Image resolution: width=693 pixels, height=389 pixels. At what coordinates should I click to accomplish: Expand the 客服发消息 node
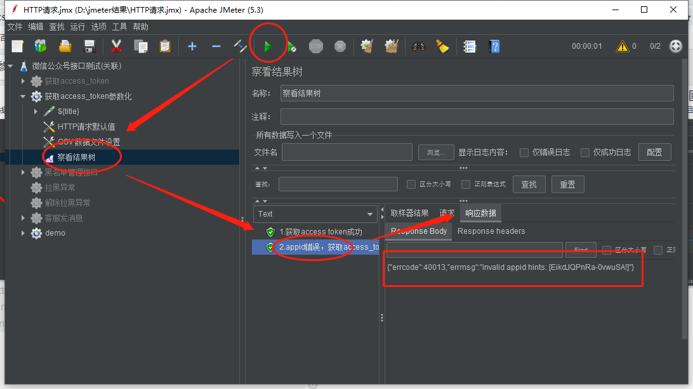23,218
